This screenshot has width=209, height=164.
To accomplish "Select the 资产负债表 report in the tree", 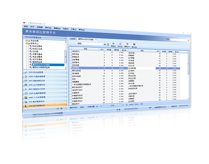I will [38, 60].
